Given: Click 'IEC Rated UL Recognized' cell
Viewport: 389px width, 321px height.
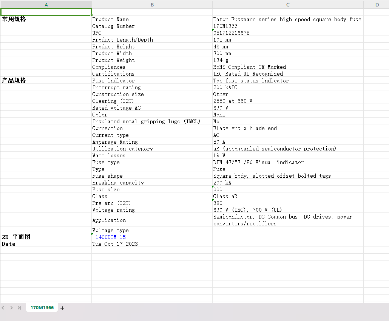Looking at the screenshot, I should tap(288, 74).
